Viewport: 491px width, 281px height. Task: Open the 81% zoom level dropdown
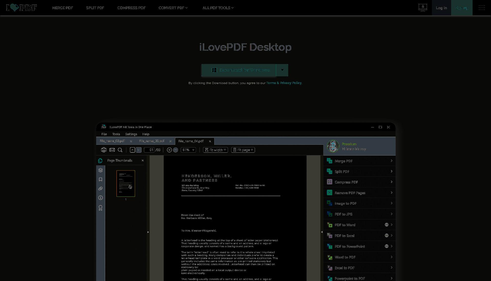(x=188, y=150)
